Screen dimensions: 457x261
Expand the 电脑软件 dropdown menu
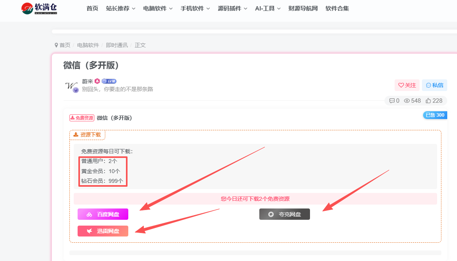tap(158, 9)
